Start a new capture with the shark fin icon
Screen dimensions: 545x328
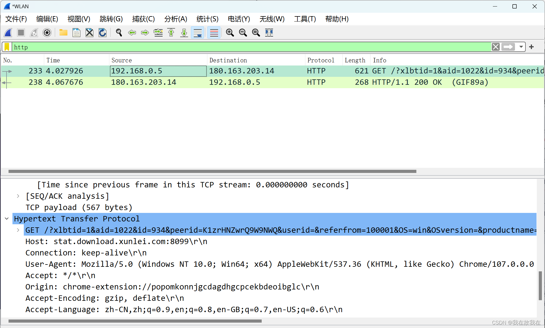(x=8, y=33)
